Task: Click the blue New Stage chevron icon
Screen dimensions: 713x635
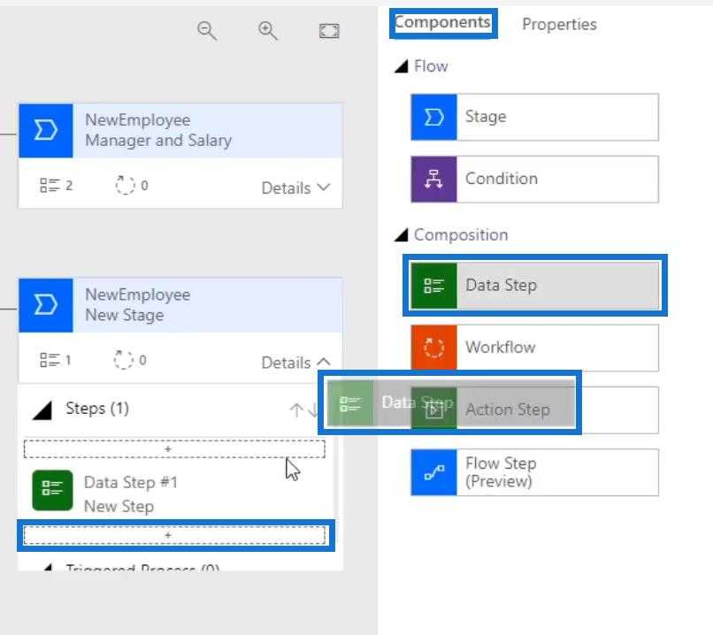Action: (x=45, y=305)
